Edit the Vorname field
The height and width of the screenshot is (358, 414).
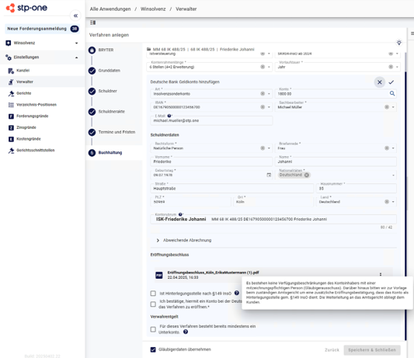[211, 162]
